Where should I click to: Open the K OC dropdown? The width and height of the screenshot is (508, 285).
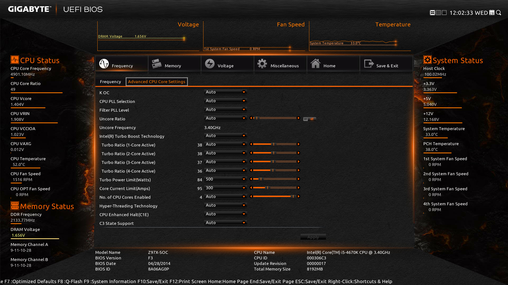click(x=225, y=92)
